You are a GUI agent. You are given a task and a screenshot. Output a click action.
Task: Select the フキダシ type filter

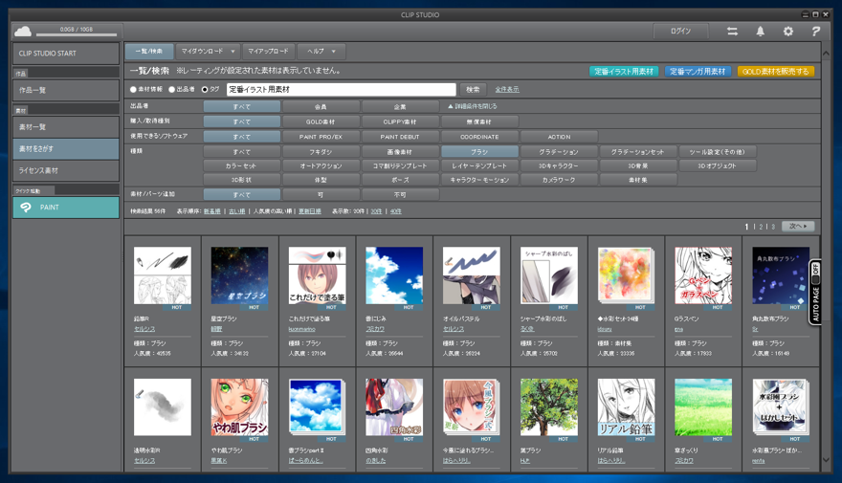[x=321, y=152]
